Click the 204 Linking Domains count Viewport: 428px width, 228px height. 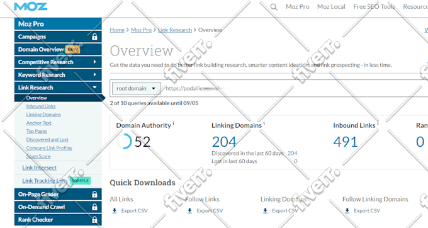point(224,142)
